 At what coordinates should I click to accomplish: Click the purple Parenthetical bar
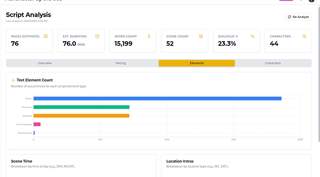pos(34,133)
